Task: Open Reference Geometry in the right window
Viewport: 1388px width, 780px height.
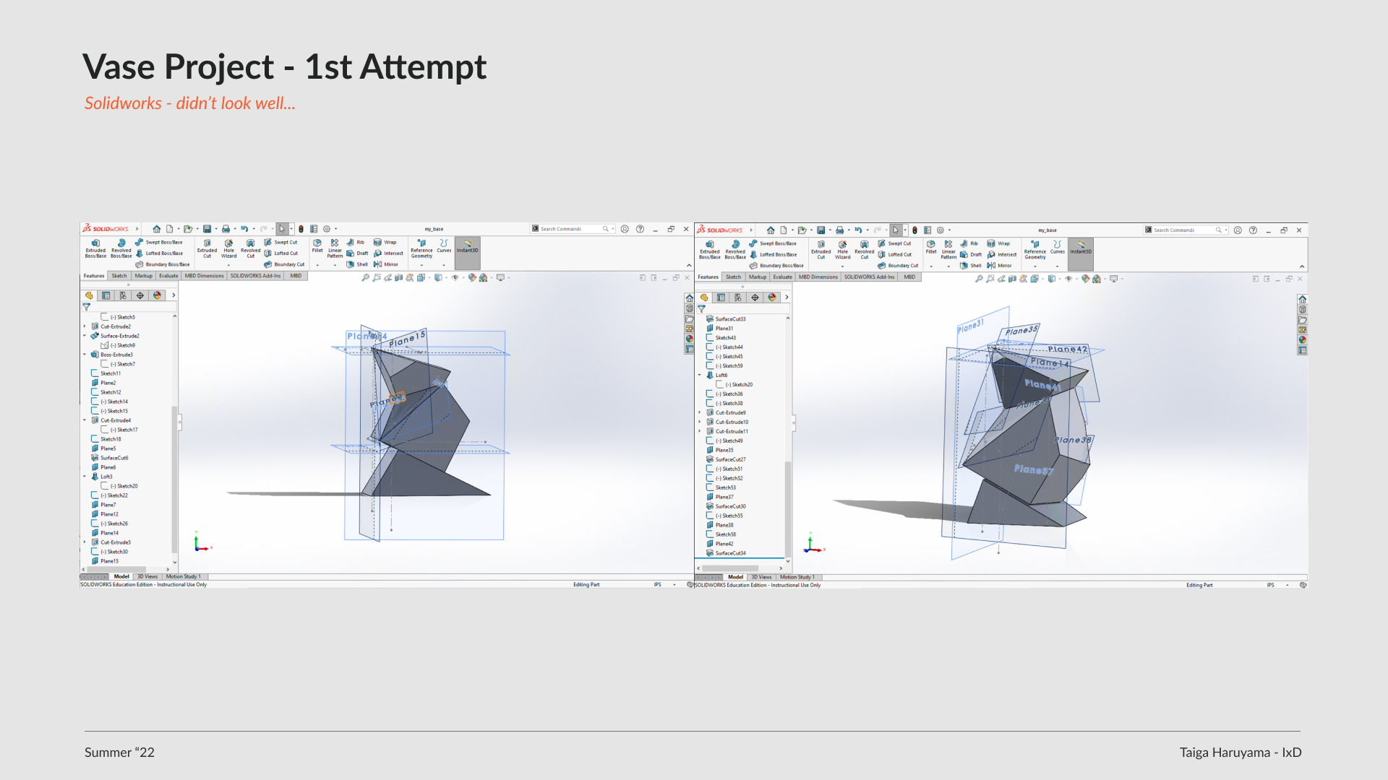Action: pyautogui.click(x=1035, y=249)
